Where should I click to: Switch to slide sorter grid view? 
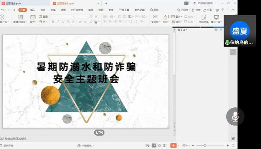[x=159, y=145]
